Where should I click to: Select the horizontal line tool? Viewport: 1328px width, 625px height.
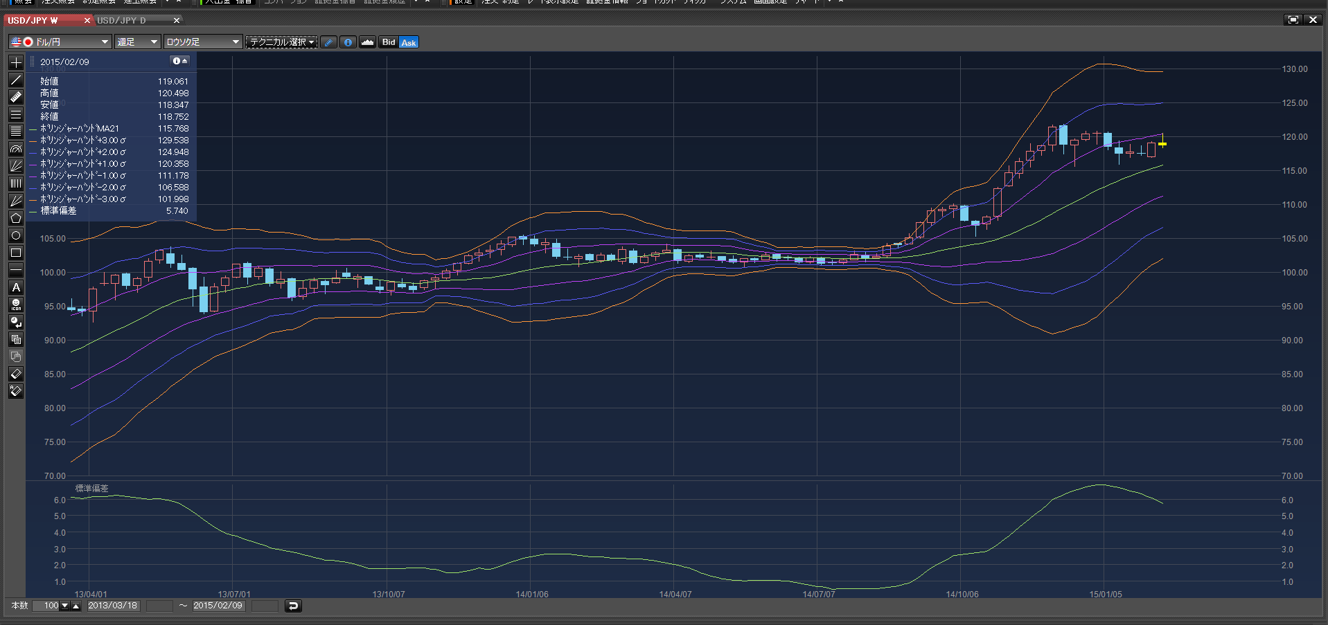pos(16,270)
